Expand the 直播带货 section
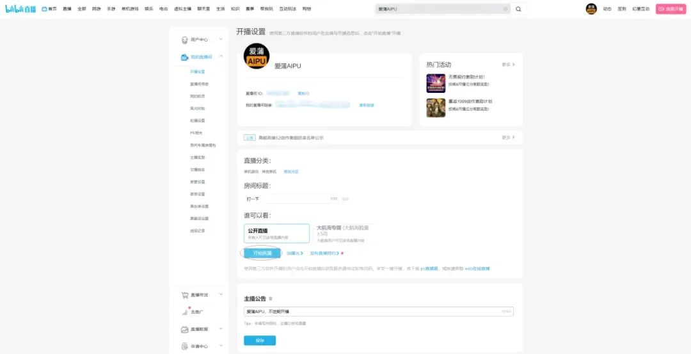The image size is (691, 354). (x=221, y=294)
